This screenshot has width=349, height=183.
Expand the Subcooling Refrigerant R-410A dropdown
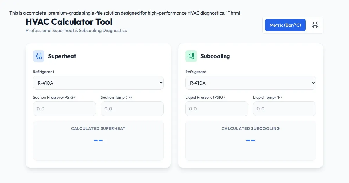click(251, 83)
